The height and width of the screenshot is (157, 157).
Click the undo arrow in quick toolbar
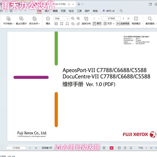(x=16, y=11)
